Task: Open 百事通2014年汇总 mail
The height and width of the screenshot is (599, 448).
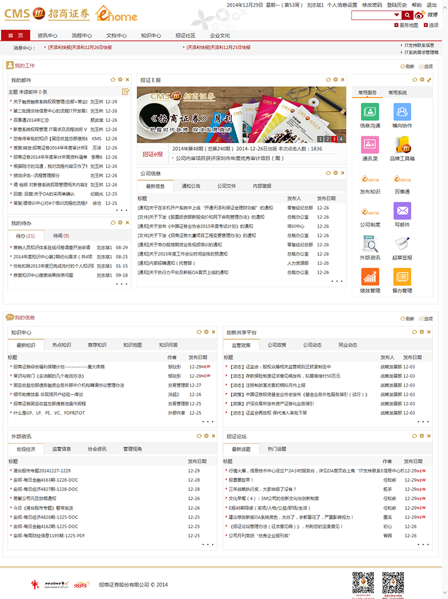Action: pyautogui.click(x=31, y=120)
